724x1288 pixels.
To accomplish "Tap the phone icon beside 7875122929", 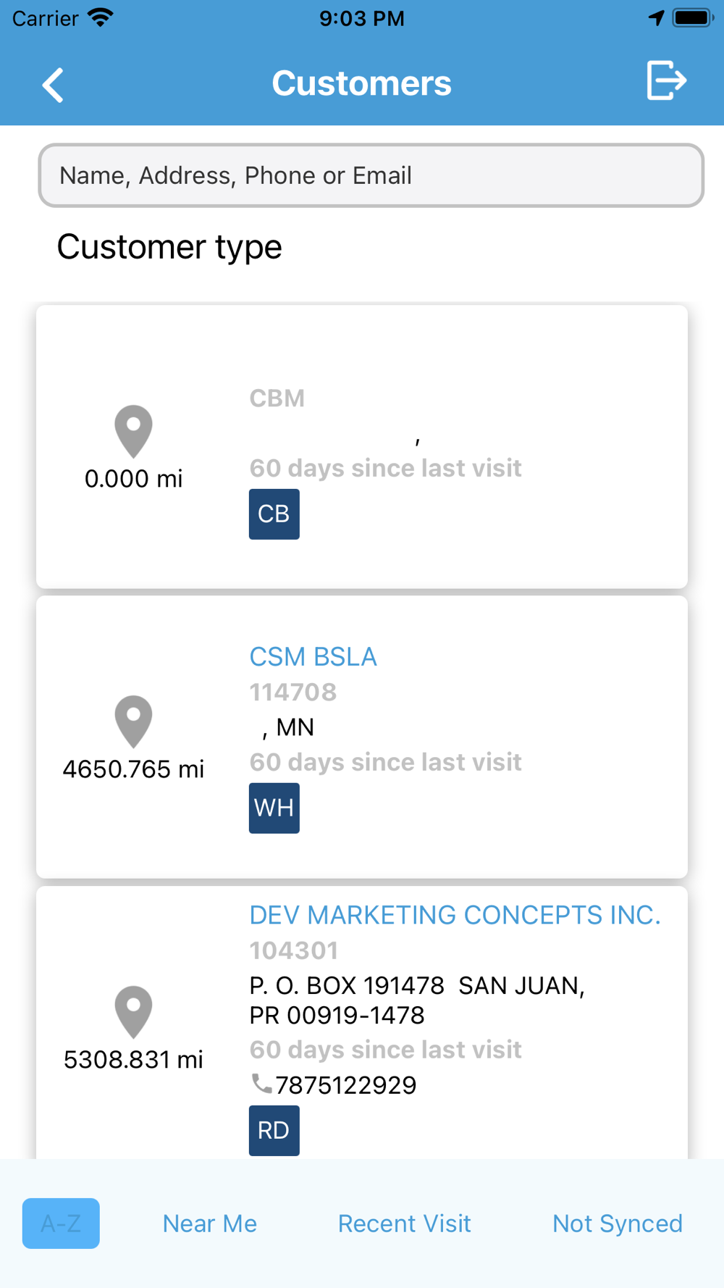I will 261,1084.
